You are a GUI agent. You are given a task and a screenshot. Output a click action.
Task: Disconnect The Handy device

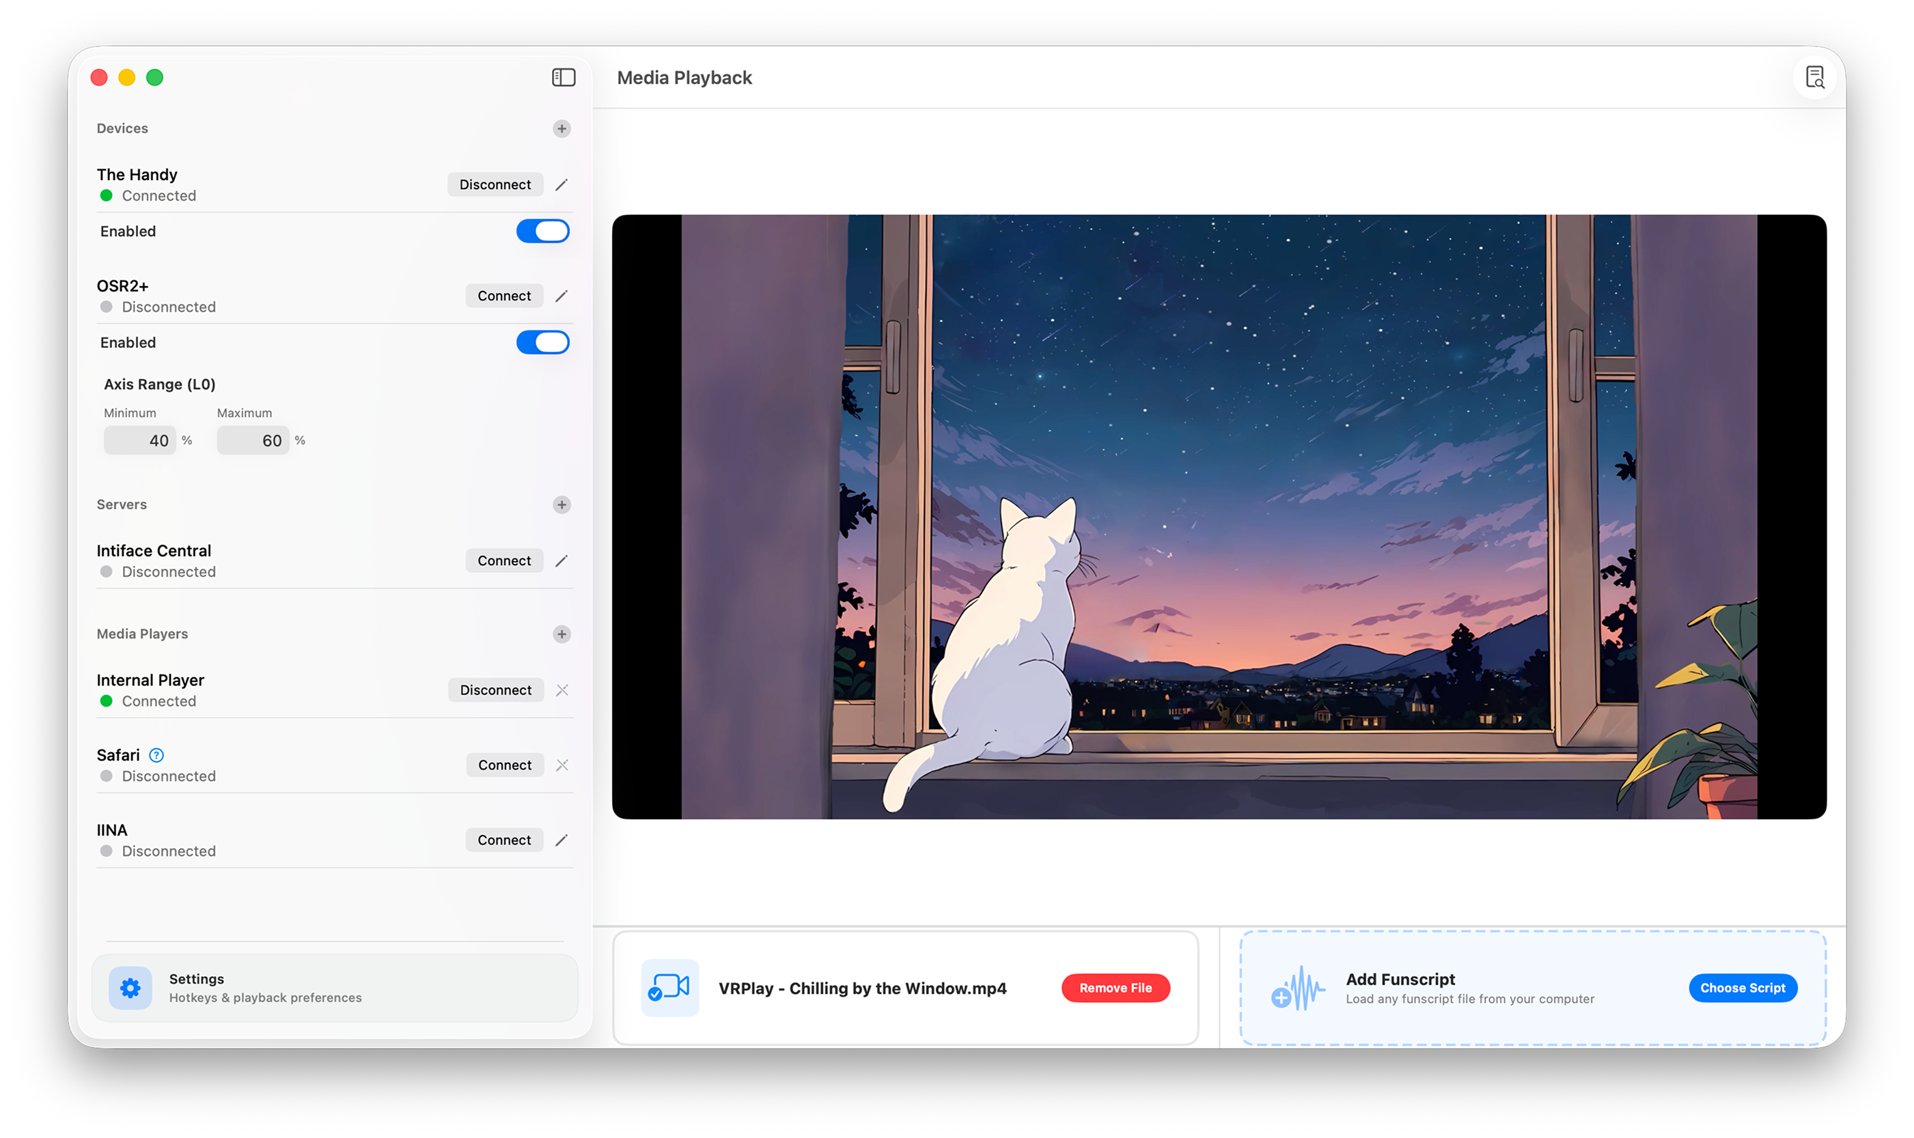pyautogui.click(x=495, y=184)
